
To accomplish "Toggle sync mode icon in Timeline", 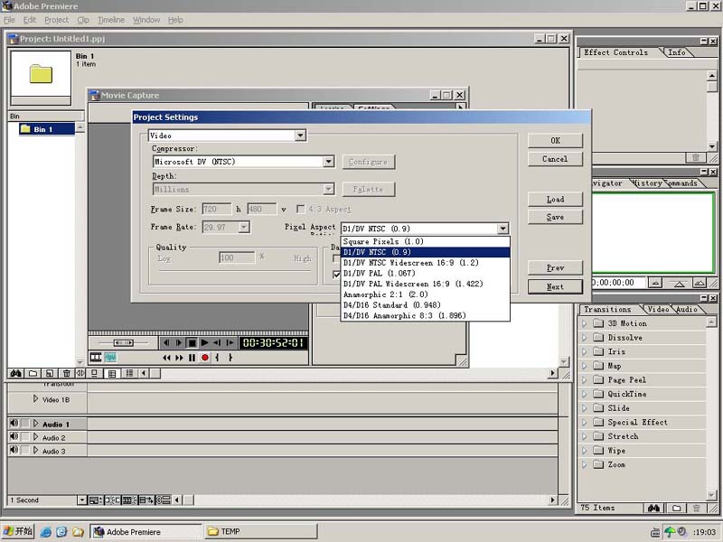I will click(x=164, y=500).
